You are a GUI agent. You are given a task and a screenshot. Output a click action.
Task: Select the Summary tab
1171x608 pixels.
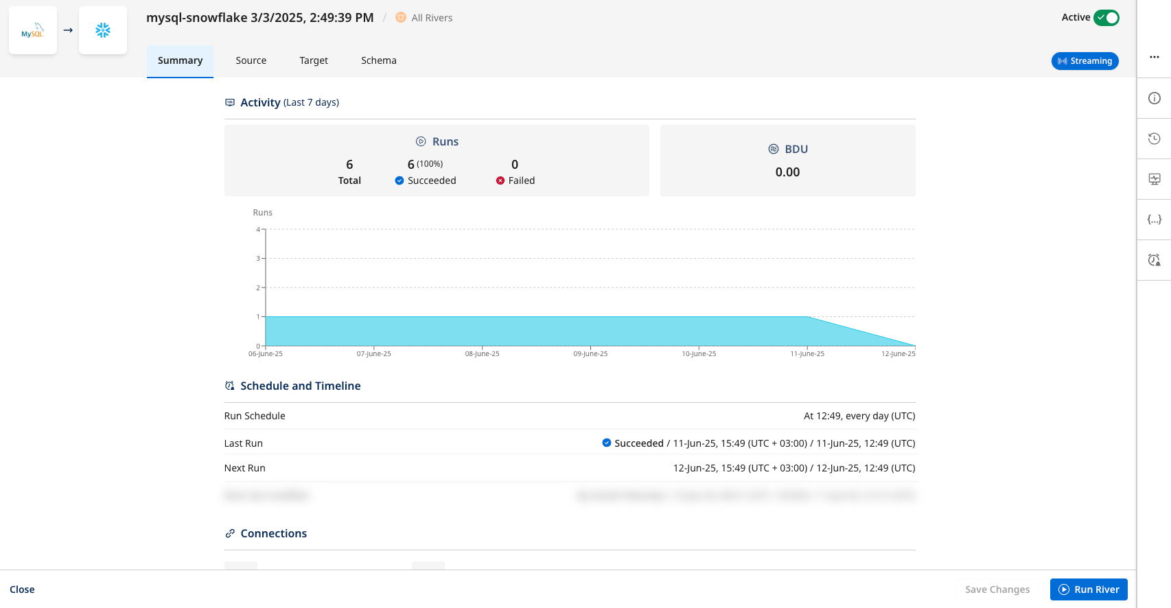pos(180,60)
